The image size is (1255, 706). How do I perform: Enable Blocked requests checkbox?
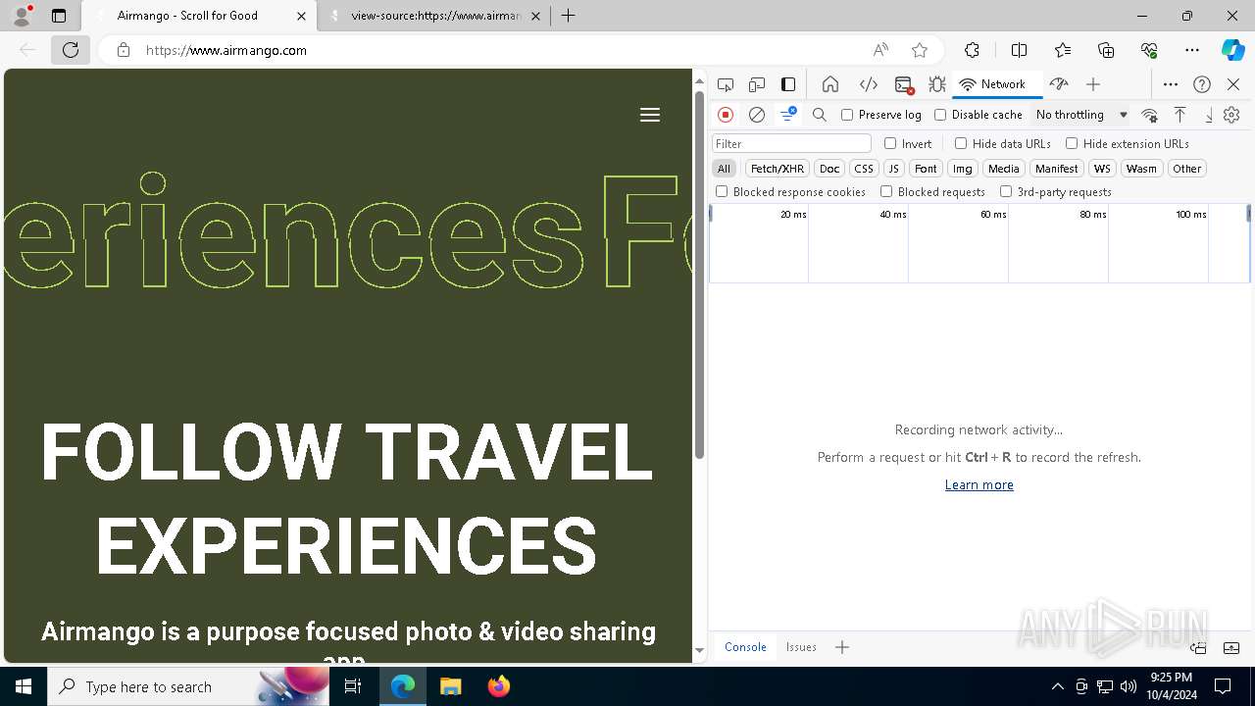[886, 191]
